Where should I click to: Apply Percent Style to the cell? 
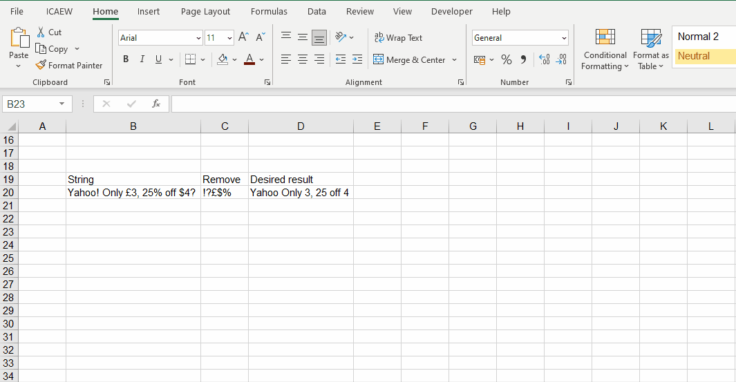(507, 60)
